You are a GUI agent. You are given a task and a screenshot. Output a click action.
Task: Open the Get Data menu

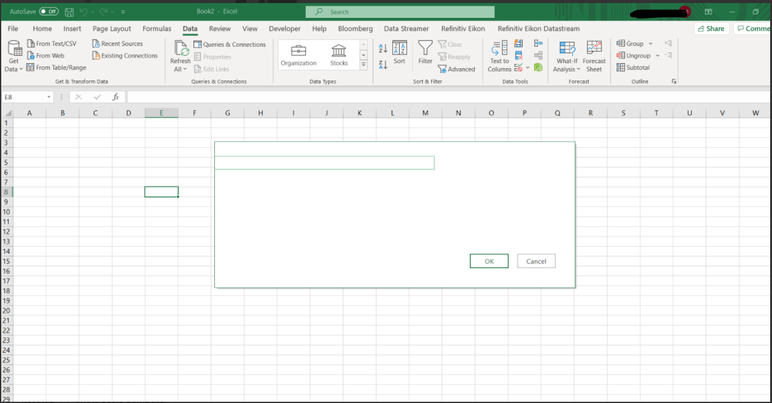click(14, 56)
